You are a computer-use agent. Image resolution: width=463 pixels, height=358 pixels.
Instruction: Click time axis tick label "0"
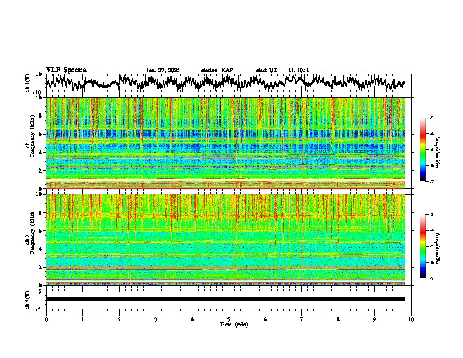click(46, 319)
